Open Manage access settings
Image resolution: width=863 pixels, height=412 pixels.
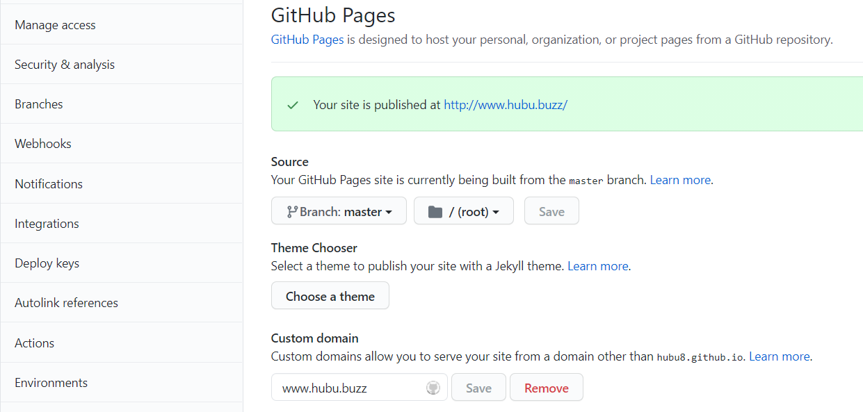point(55,25)
